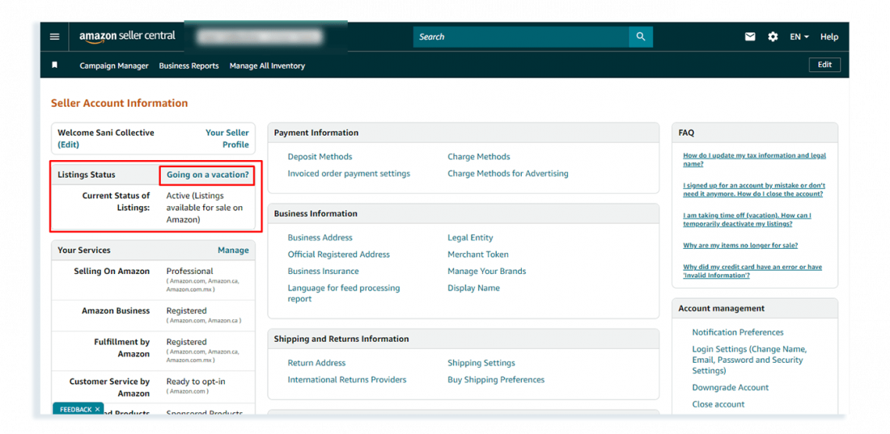Open Display Name

473,288
